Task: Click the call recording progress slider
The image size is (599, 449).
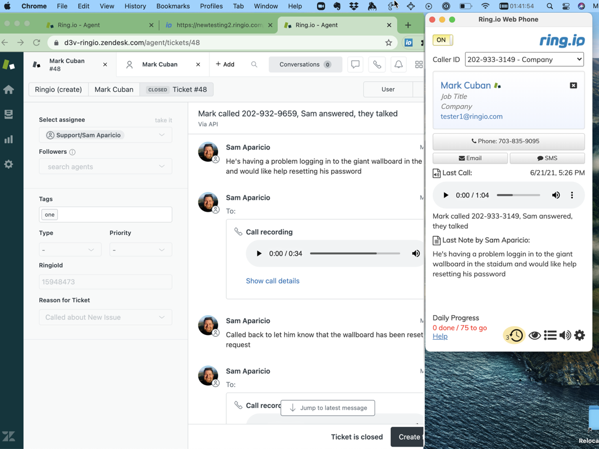Action: click(x=354, y=254)
